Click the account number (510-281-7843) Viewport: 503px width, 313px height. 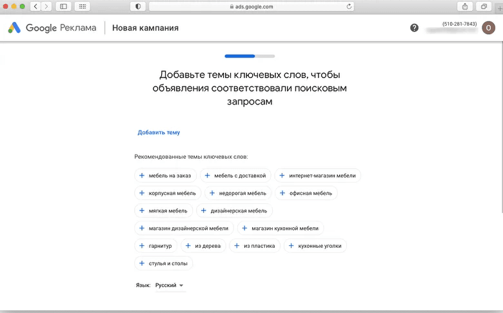[459, 24]
